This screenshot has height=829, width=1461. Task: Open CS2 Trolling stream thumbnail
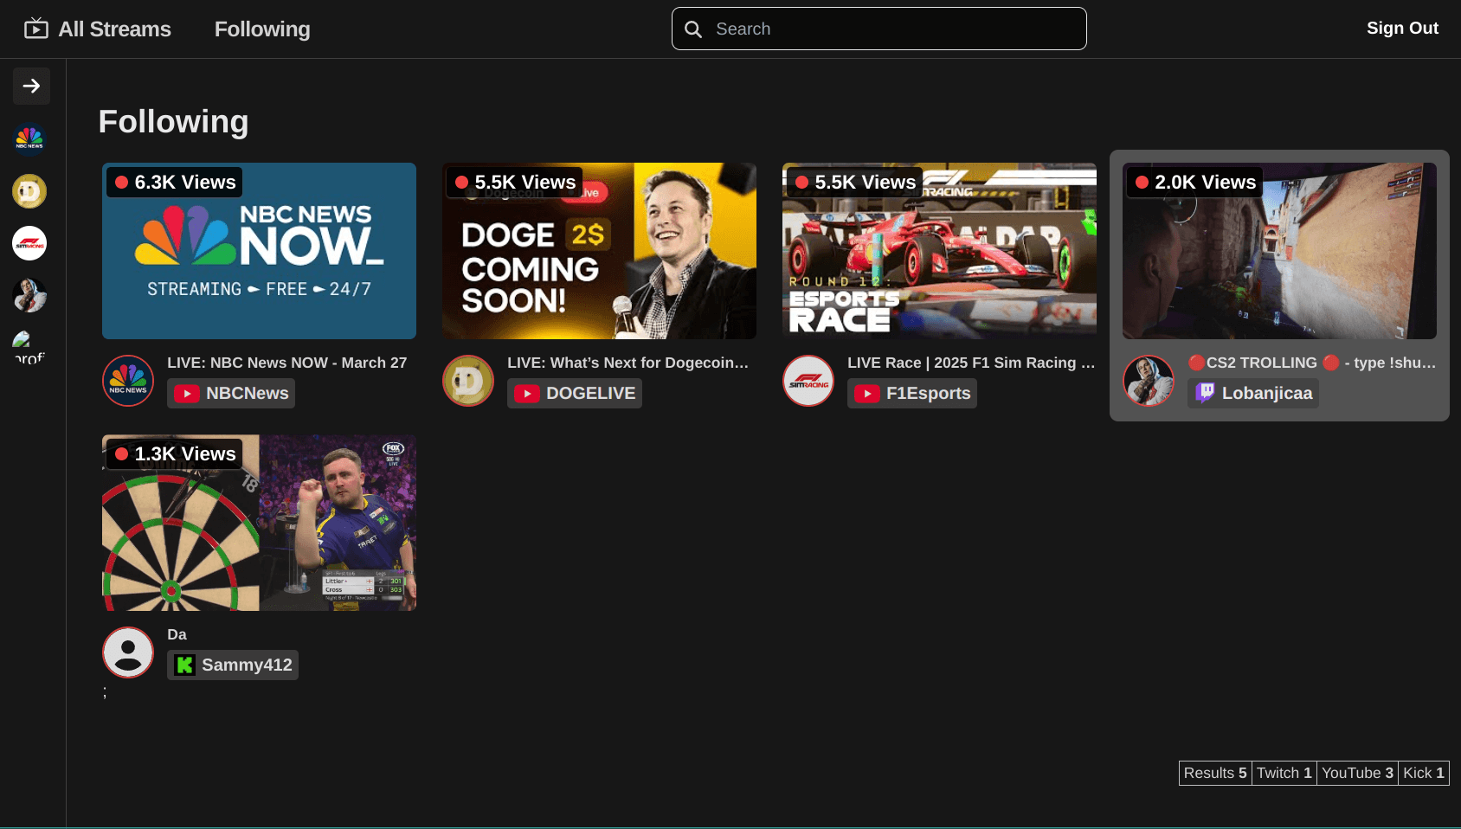[x=1279, y=251]
